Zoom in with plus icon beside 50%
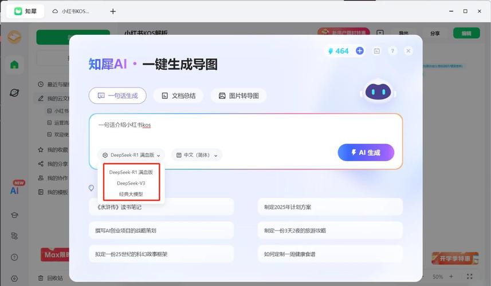 pyautogui.click(x=451, y=277)
